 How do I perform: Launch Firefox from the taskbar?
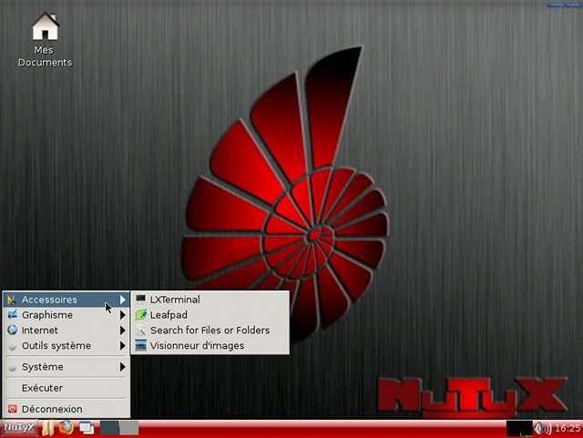pos(66,428)
